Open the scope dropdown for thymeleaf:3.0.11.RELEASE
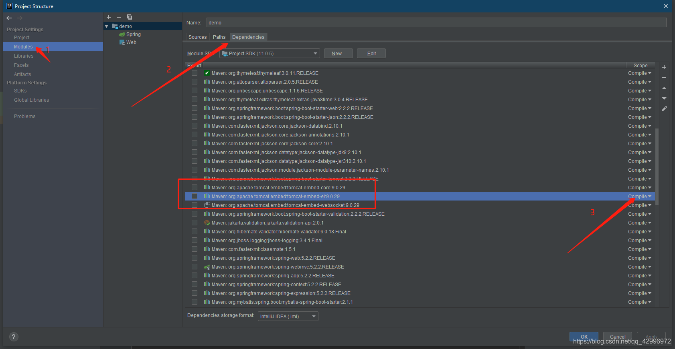The height and width of the screenshot is (349, 675). click(640, 73)
